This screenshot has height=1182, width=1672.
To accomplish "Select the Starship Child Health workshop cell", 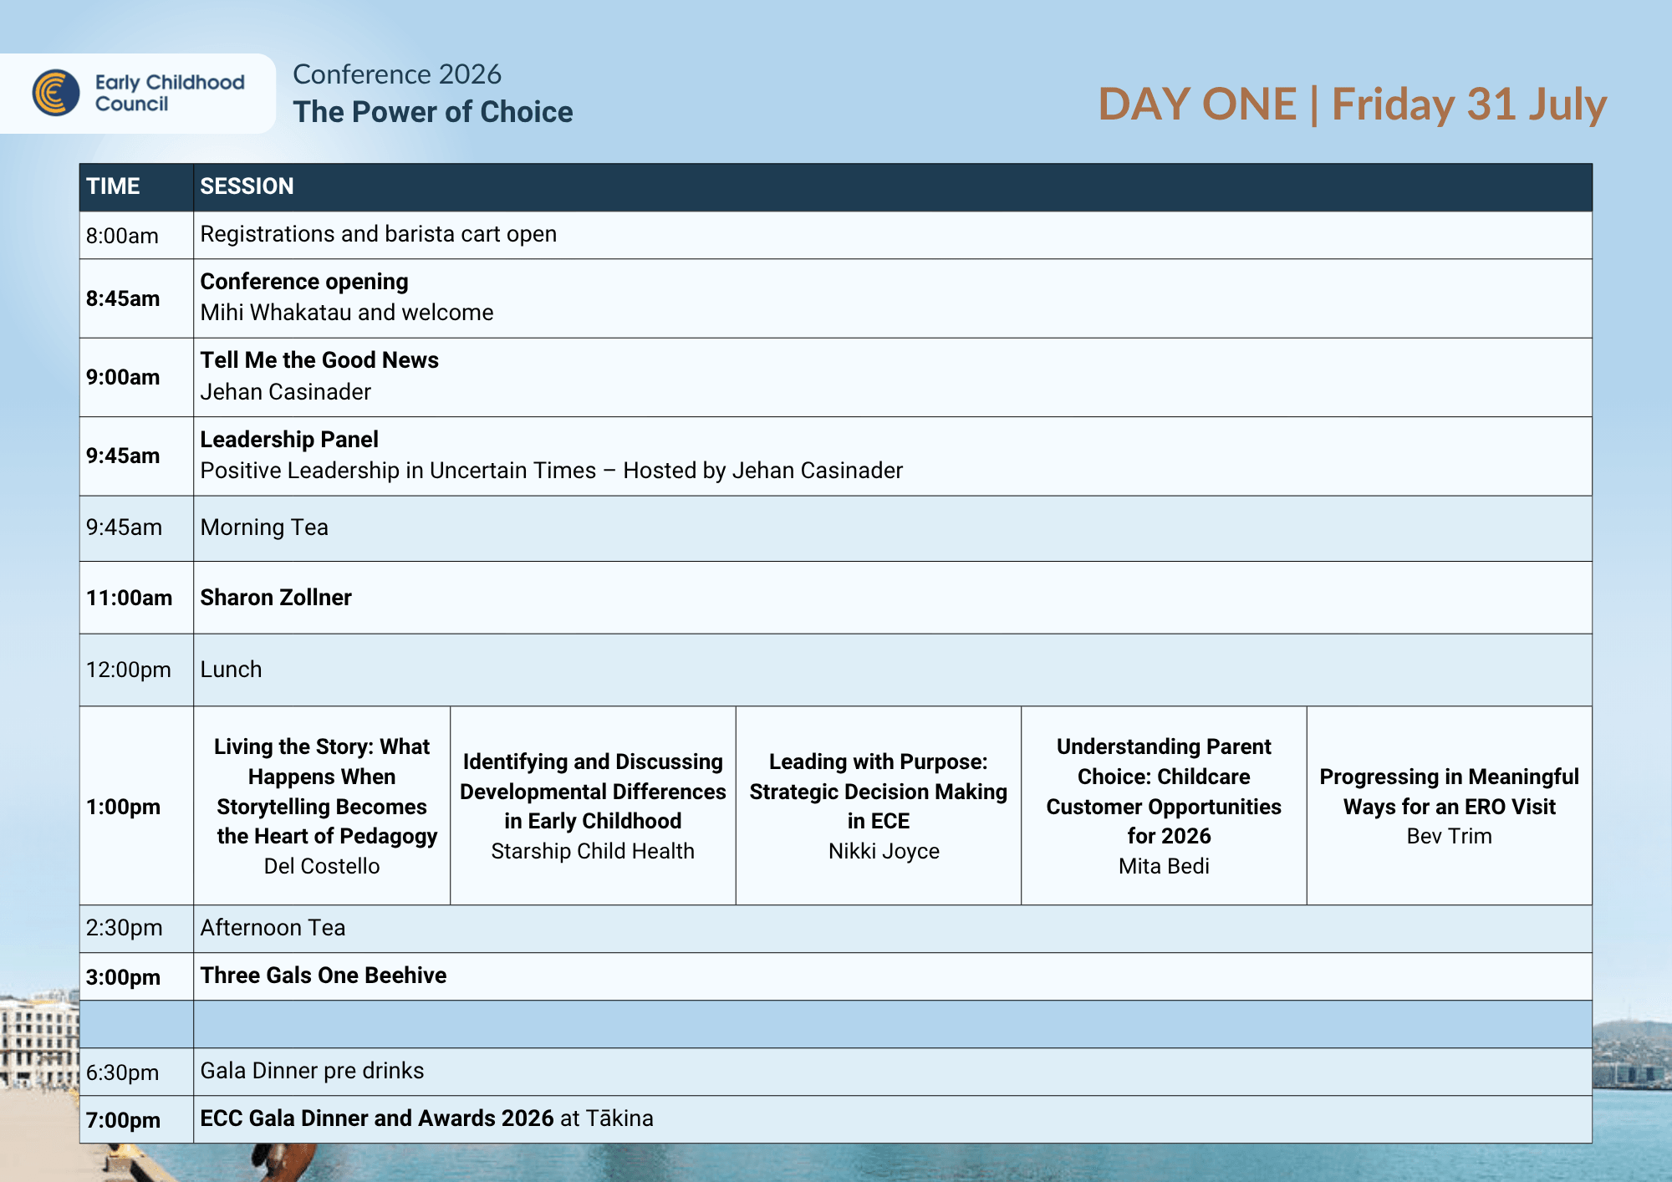I will coord(593,805).
